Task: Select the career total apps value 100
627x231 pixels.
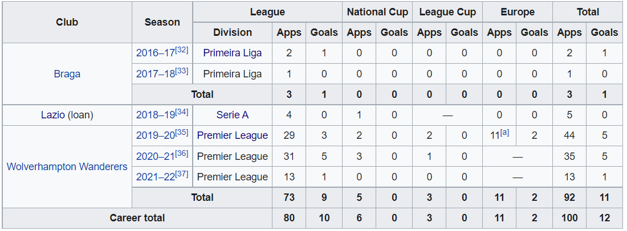Action: click(x=569, y=218)
